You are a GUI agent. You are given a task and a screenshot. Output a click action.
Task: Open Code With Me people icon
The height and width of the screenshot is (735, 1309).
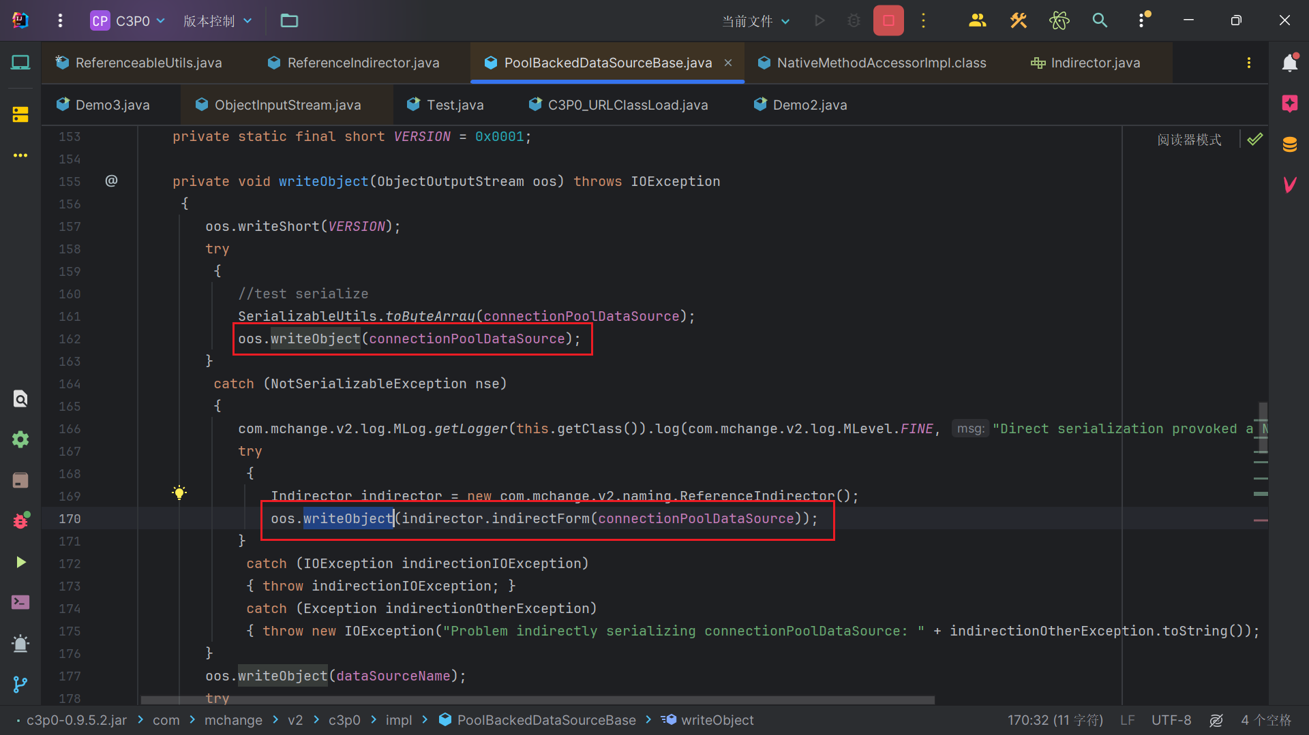(x=977, y=20)
